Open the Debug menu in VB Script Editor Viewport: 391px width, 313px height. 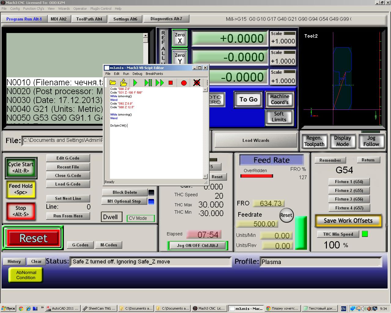(x=137, y=74)
